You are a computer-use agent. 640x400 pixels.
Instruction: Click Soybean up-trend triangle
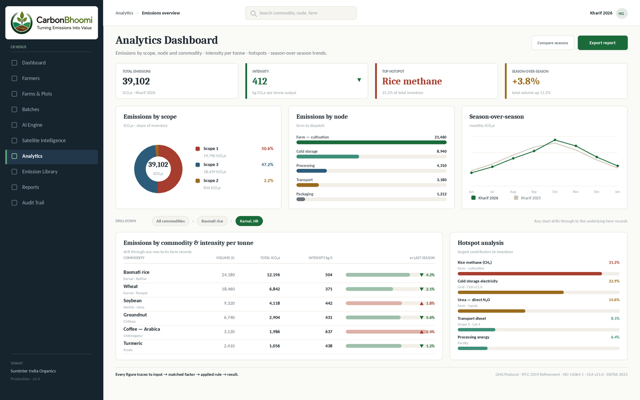422,303
